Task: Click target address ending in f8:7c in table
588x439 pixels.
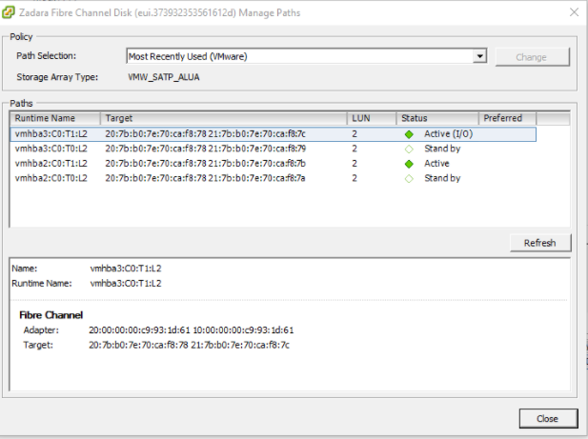Action: (206, 134)
